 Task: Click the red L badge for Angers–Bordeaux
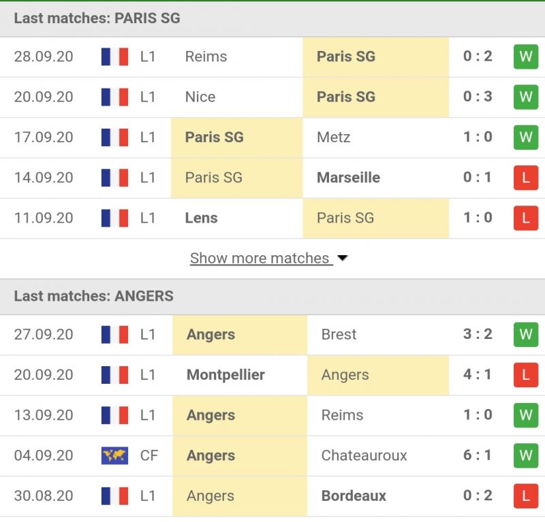point(525,495)
